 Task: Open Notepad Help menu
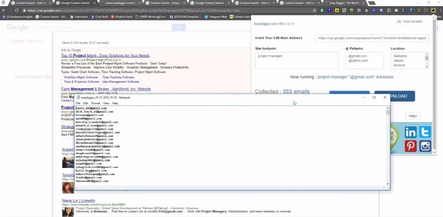click(115, 103)
